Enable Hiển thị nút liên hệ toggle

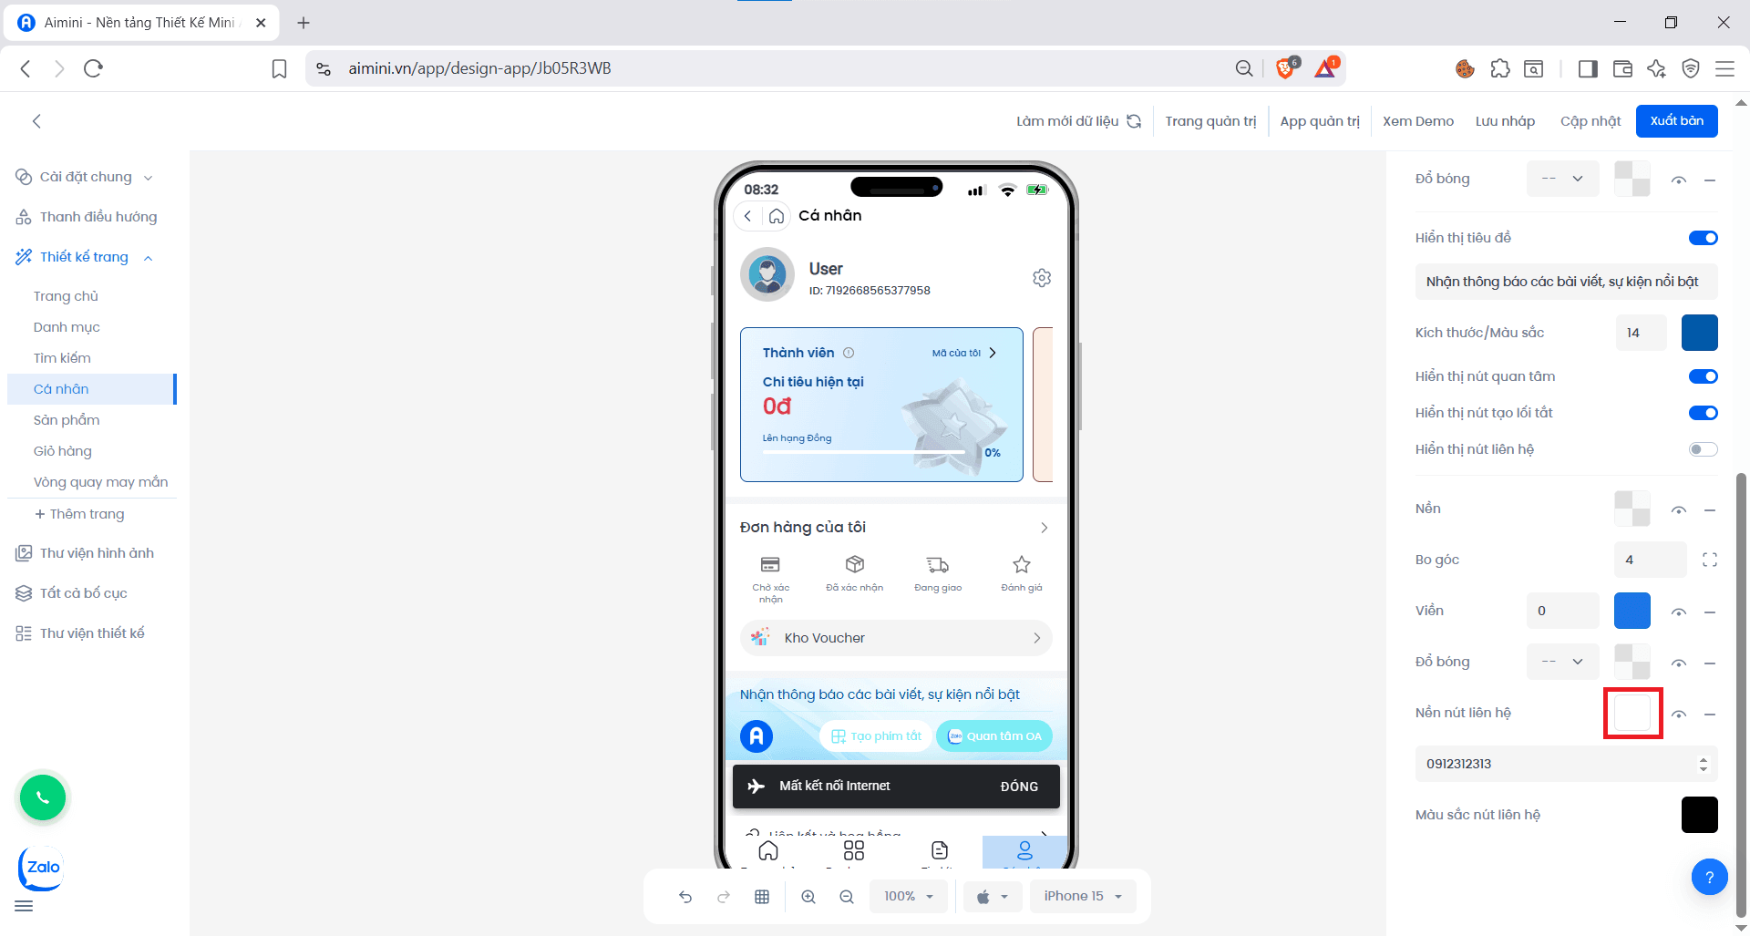(1702, 448)
